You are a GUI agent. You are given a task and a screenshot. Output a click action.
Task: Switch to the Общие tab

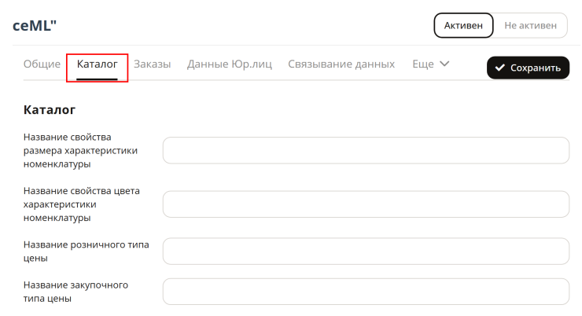(x=42, y=64)
